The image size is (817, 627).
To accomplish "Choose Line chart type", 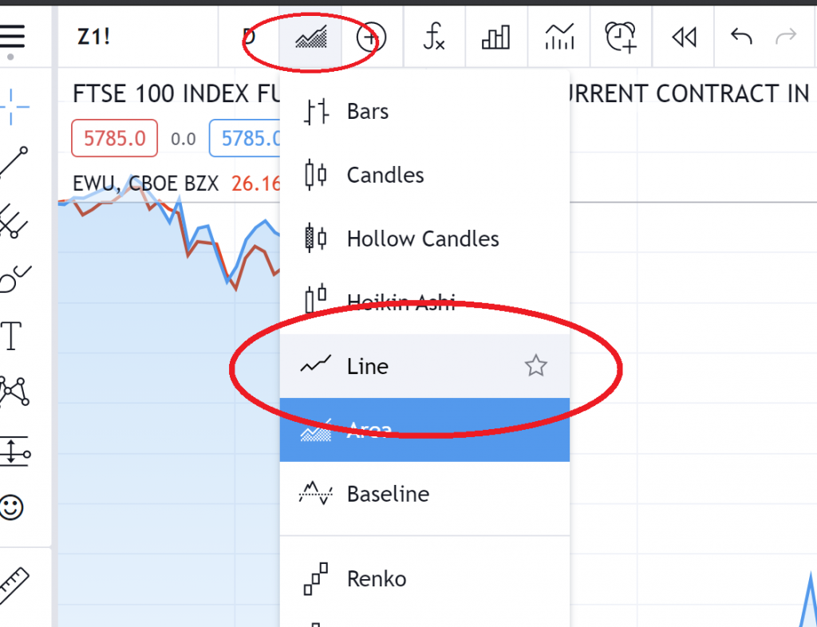I will [x=367, y=366].
